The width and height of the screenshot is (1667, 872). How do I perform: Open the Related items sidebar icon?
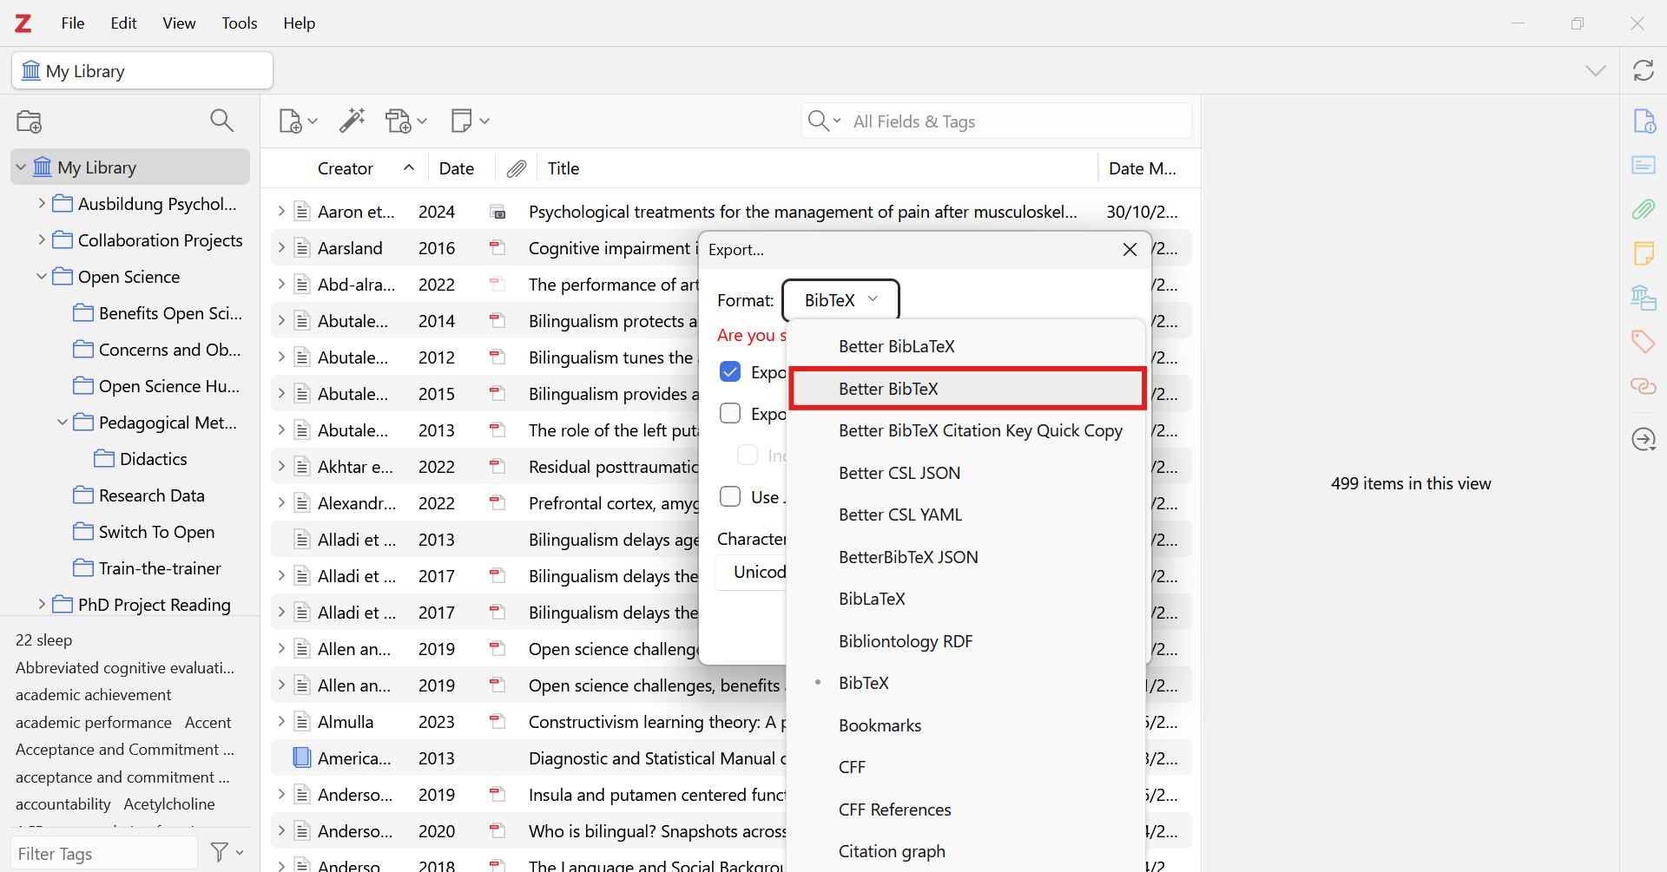tap(1644, 386)
